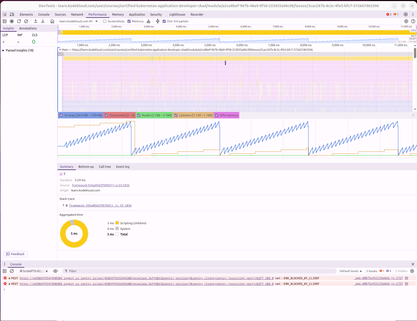The width and height of the screenshot is (417, 321).
Task: Toggle GPU memory counter checkbox
Action: tap(217, 115)
